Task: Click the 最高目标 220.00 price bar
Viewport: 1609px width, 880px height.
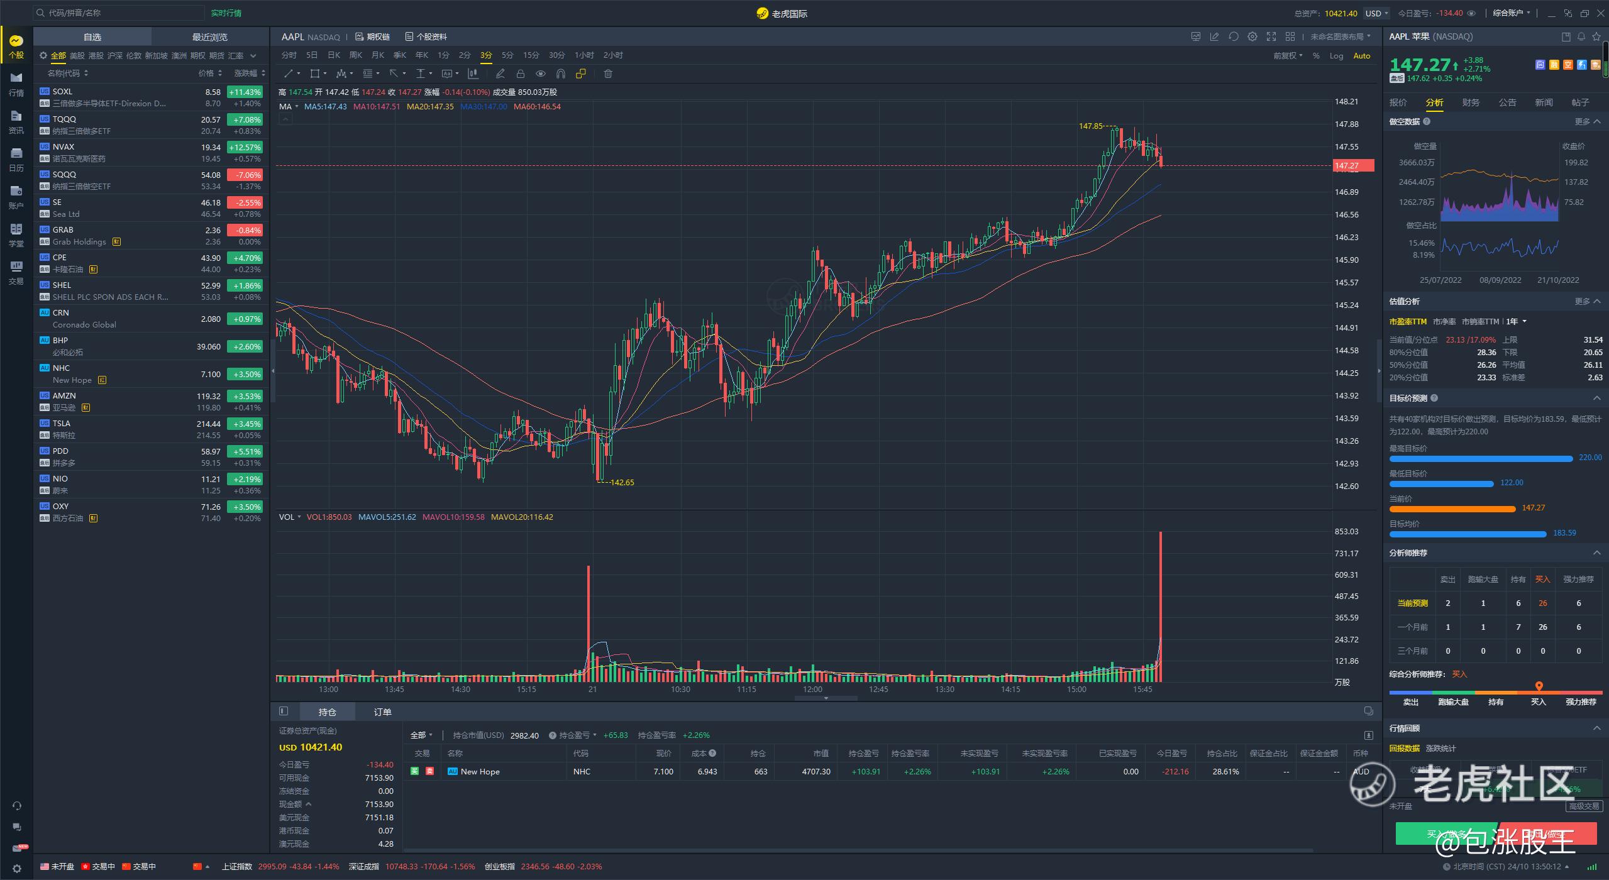Action: pos(1481,458)
